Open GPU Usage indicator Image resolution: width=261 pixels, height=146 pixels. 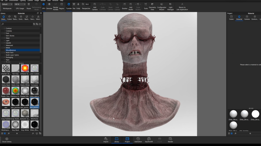(x=20, y=8)
